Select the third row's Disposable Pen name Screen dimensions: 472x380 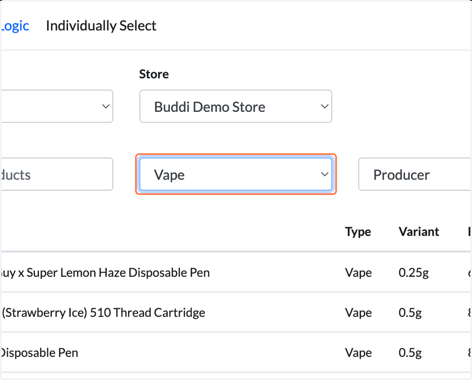(40, 352)
